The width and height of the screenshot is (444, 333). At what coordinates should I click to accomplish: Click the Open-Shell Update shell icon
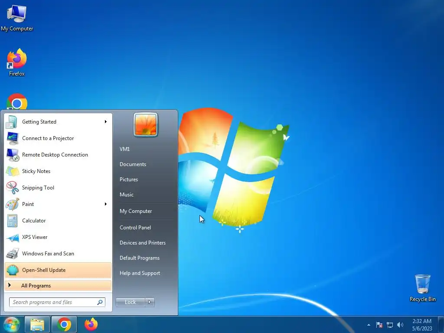(x=12, y=270)
